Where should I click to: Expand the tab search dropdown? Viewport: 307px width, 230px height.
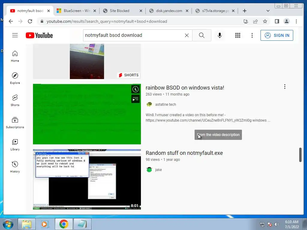tap(268, 11)
